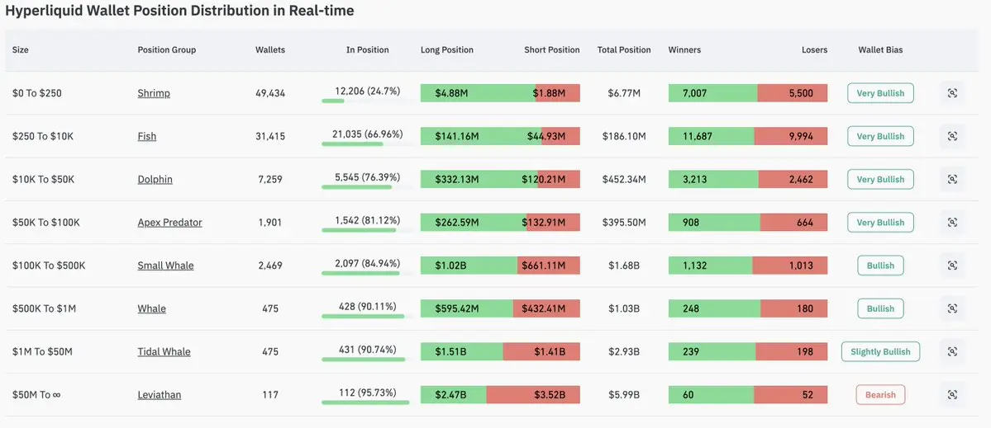Click the inspect icon in the Shrimp row
Image resolution: width=991 pixels, height=428 pixels.
952,93
